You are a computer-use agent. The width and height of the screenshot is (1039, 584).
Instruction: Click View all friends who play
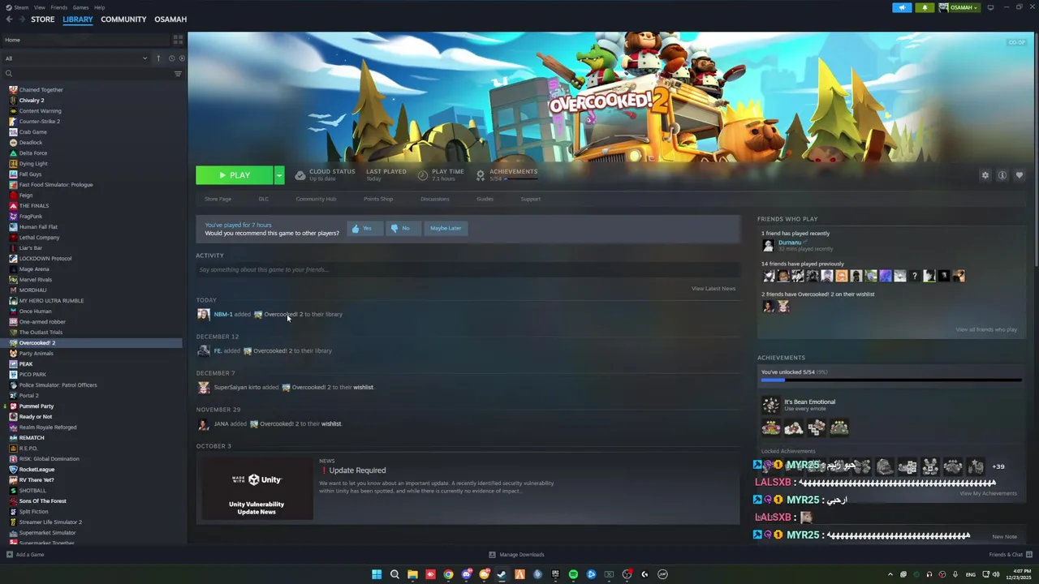986,329
